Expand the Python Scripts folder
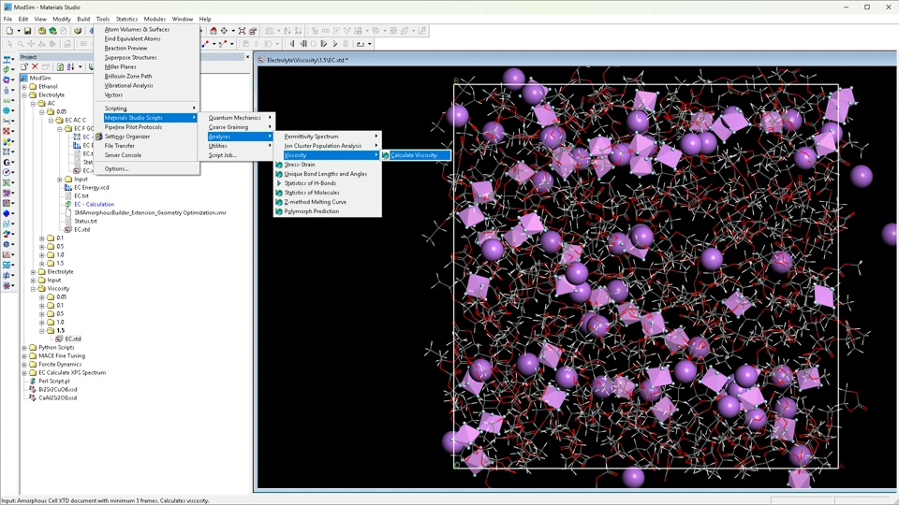The image size is (899, 505). [25, 347]
